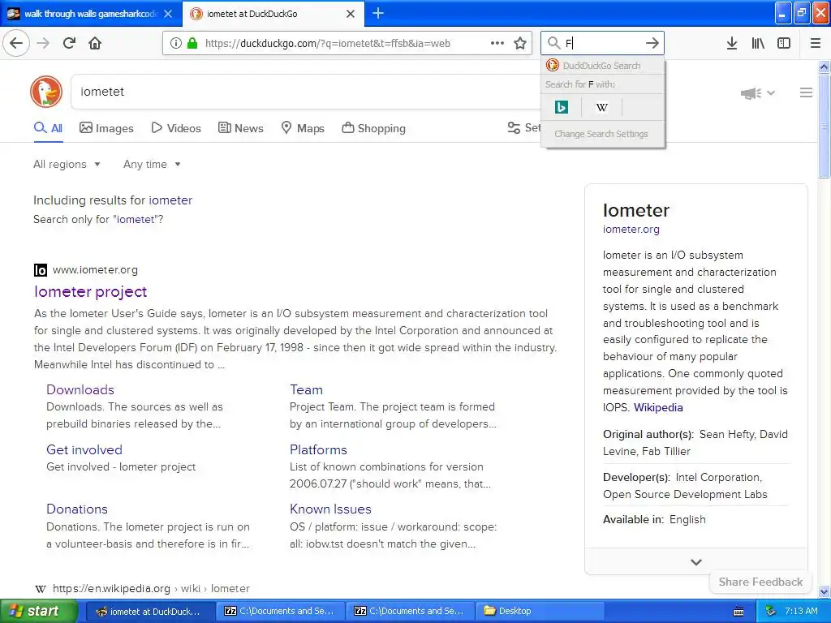Expand the Iometer info panel chevron
Screen dimensions: 831x623
[696, 562]
